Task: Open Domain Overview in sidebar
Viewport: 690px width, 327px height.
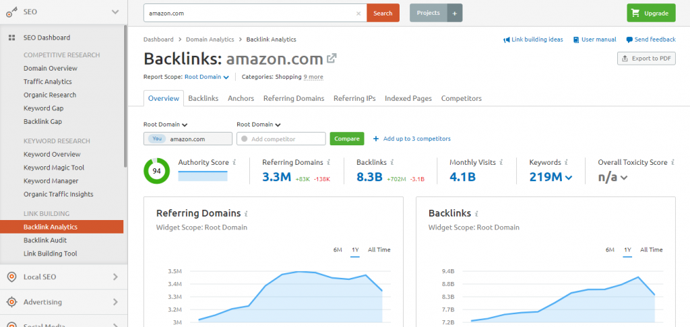Action: [x=50, y=69]
